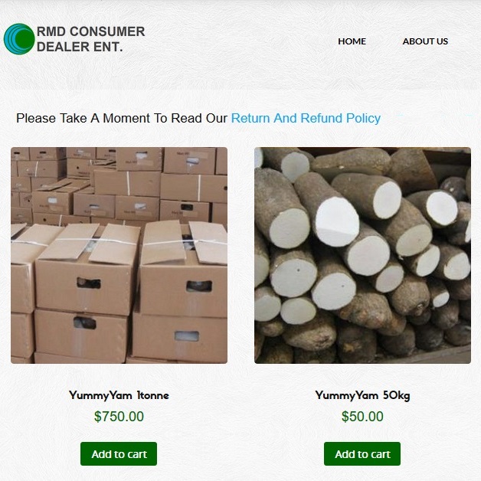Click the cut yam tubers product photo
The height and width of the screenshot is (481, 481).
(362, 255)
